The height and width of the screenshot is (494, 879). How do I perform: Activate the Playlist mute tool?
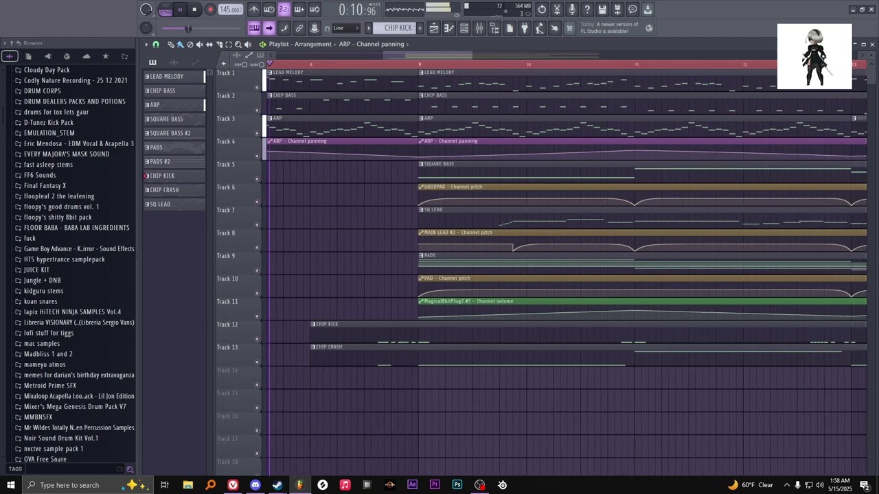click(200, 45)
